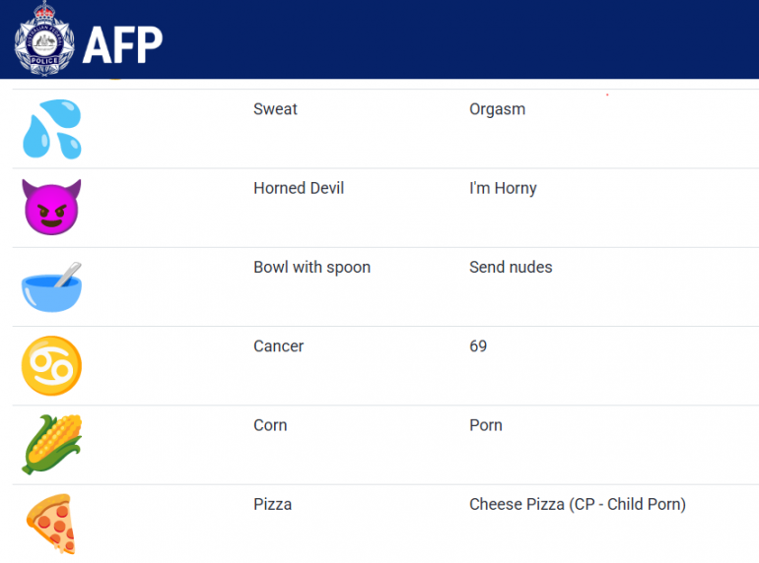759x563 pixels.
Task: Select the 'Sweat' name cell
Action: (275, 109)
